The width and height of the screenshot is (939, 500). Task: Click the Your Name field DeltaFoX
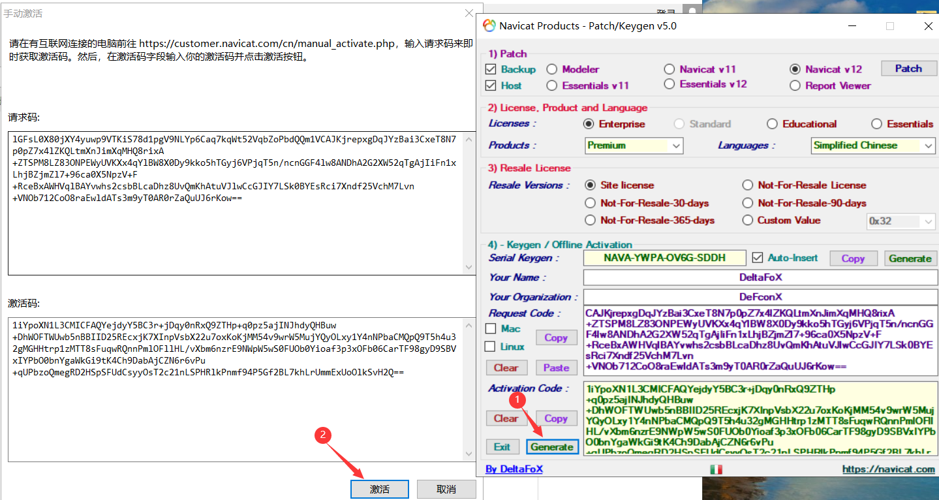click(760, 277)
